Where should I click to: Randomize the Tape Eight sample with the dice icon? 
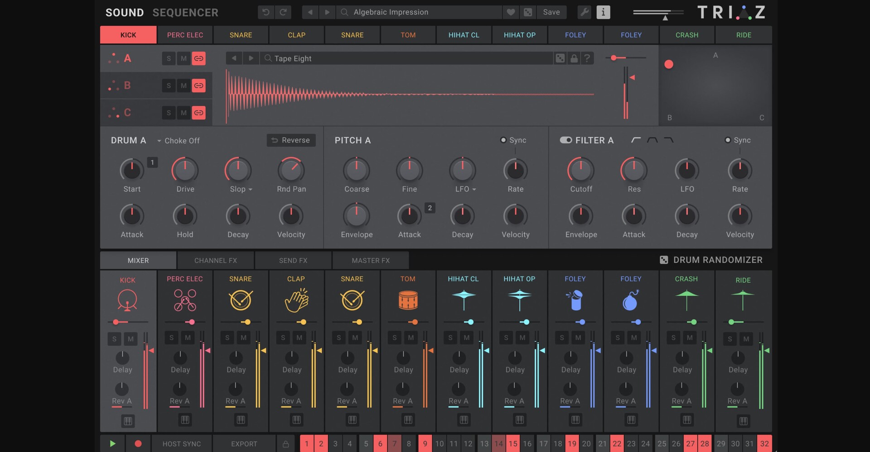pyautogui.click(x=561, y=58)
